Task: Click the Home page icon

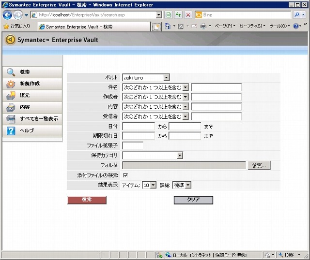Action: pyautogui.click(x=168, y=26)
